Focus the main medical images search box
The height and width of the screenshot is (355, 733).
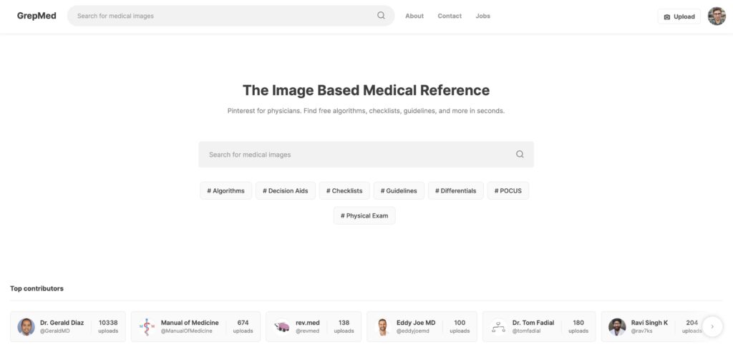[366, 155]
